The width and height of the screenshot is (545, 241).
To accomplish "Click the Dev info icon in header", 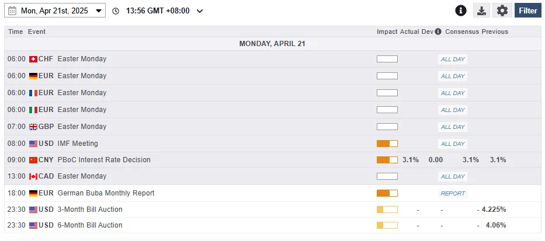I will coord(438,32).
